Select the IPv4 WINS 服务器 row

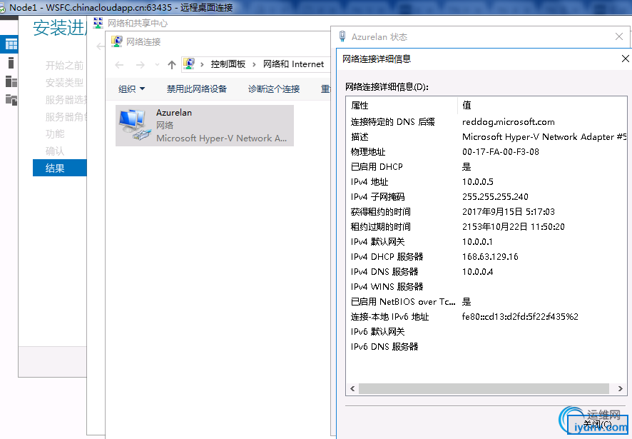click(486, 286)
